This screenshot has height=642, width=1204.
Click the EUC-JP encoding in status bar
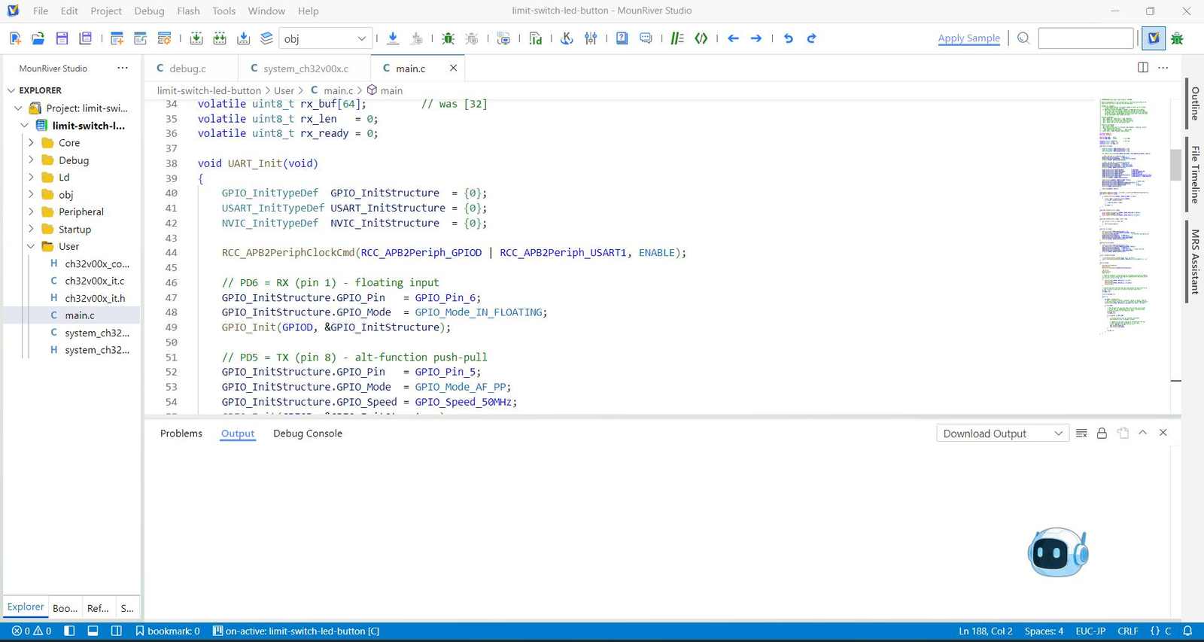tap(1090, 631)
